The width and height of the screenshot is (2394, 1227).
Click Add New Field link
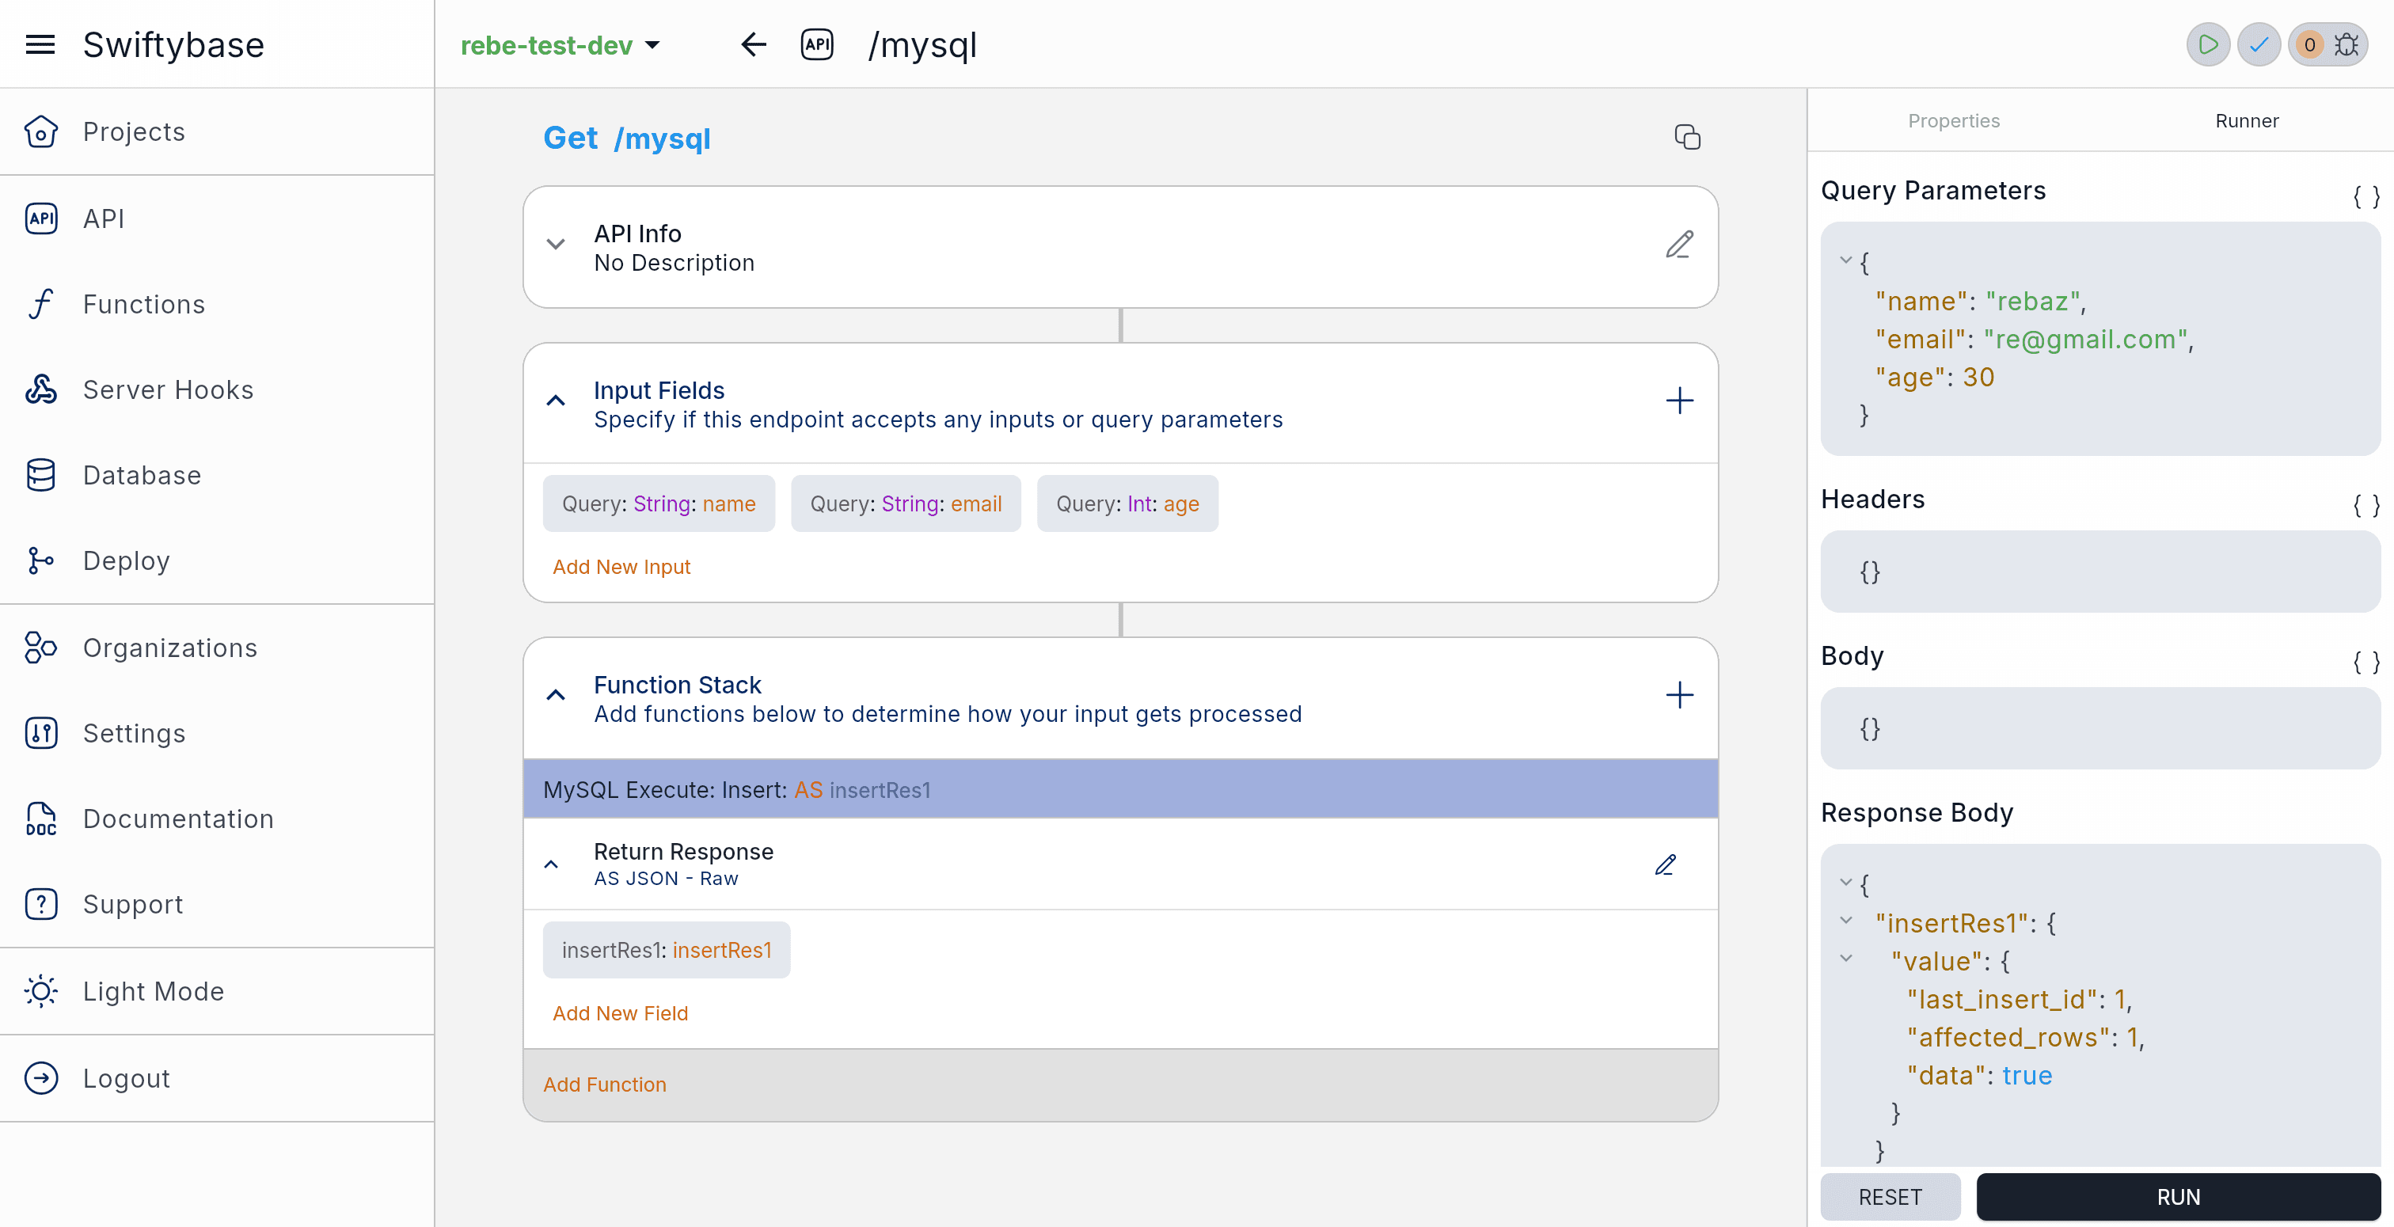(x=621, y=1013)
